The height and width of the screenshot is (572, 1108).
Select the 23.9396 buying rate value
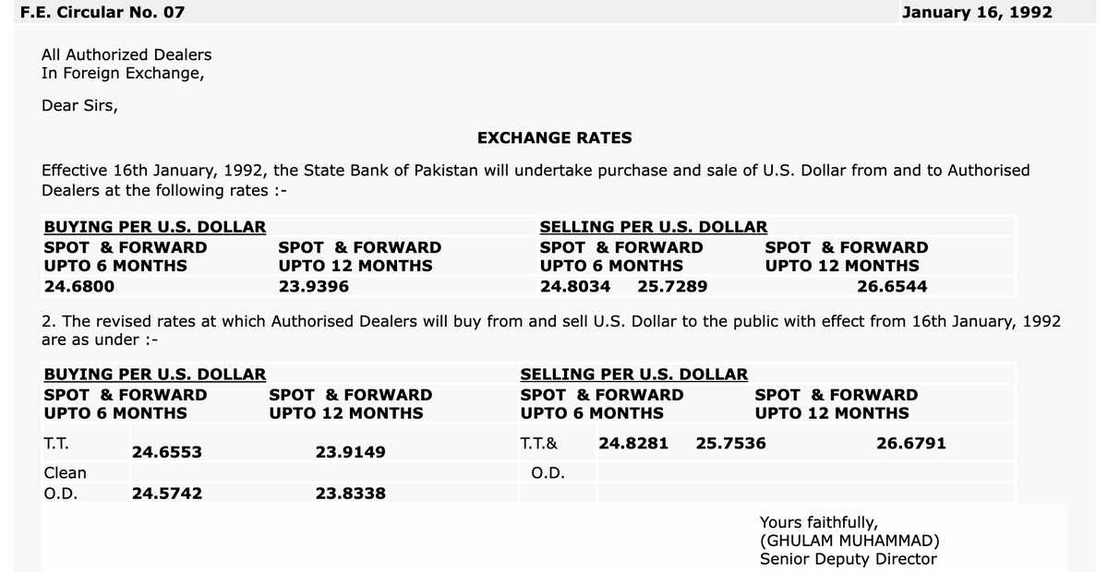tap(314, 286)
